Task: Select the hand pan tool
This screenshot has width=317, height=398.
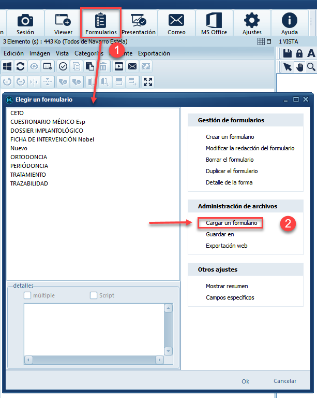Action: (x=299, y=66)
